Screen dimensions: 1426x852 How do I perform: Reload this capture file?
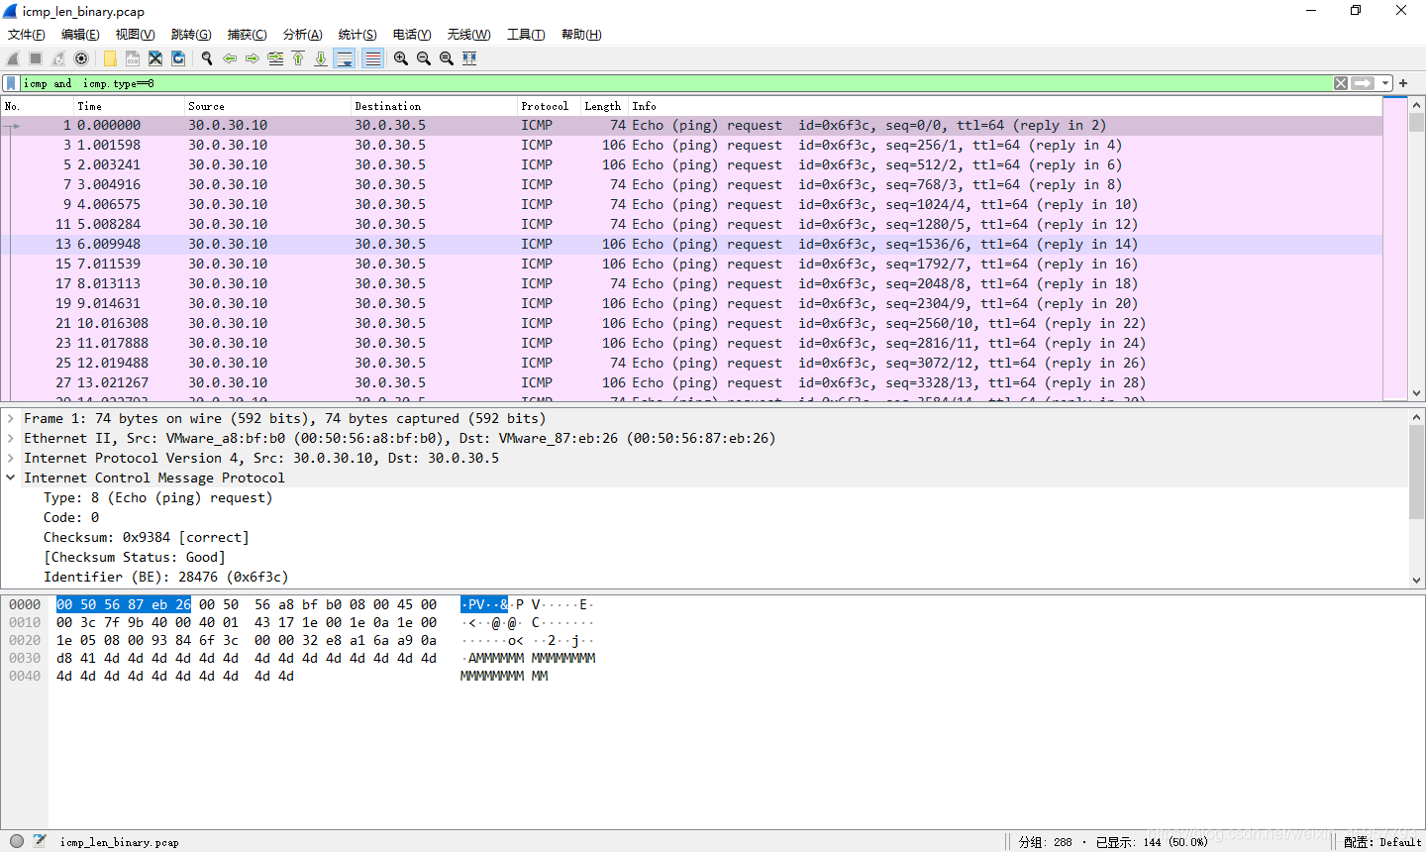178,58
